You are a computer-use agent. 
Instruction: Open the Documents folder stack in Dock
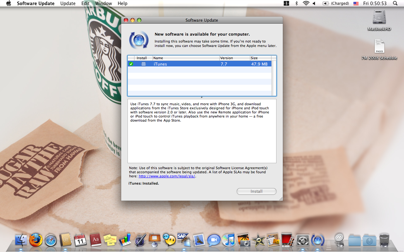click(354, 240)
